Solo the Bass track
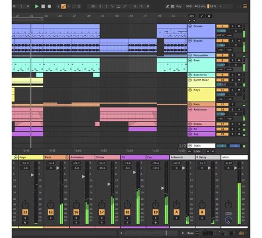 [232, 60]
